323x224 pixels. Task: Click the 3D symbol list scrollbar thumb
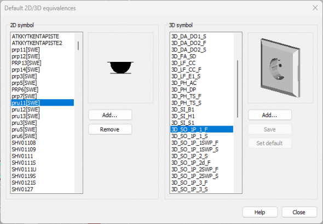(238, 89)
